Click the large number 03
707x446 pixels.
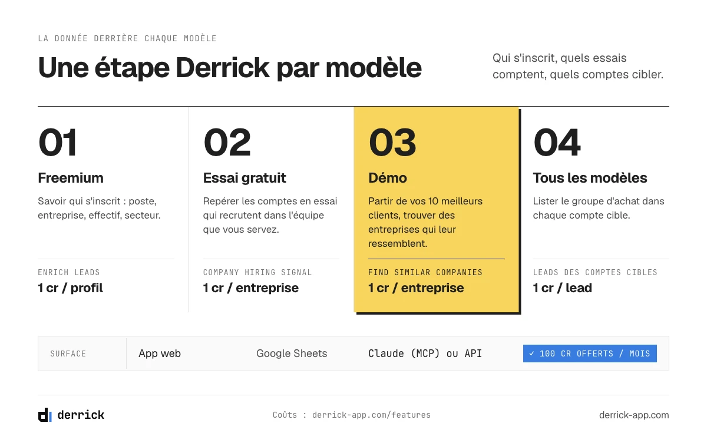[x=392, y=143]
